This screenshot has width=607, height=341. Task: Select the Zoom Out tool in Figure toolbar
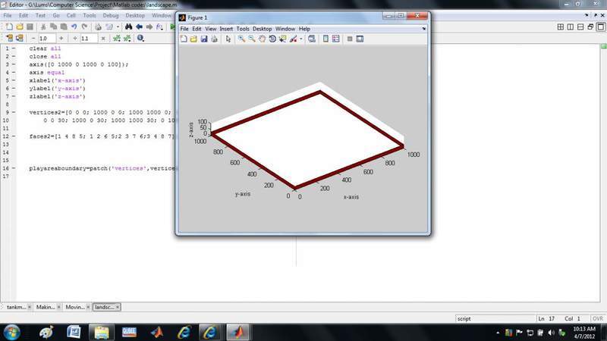[x=251, y=39]
